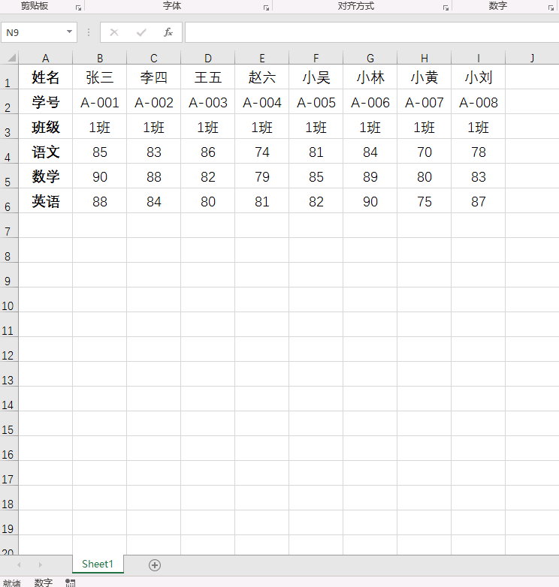Screen dimensions: 559x587
Task: Select row 1 header
Action: pyautogui.click(x=9, y=77)
